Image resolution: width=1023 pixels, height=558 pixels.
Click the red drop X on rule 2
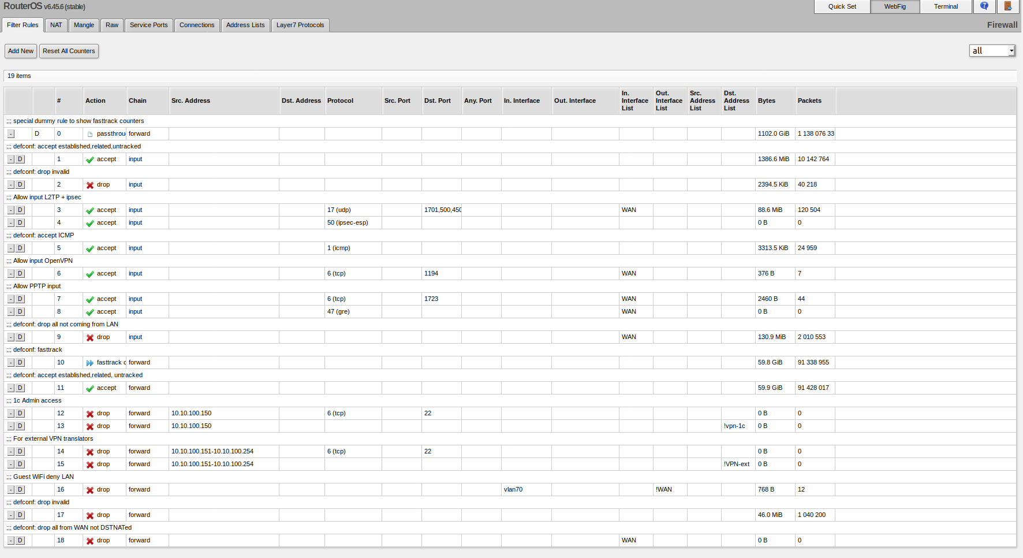(90, 185)
